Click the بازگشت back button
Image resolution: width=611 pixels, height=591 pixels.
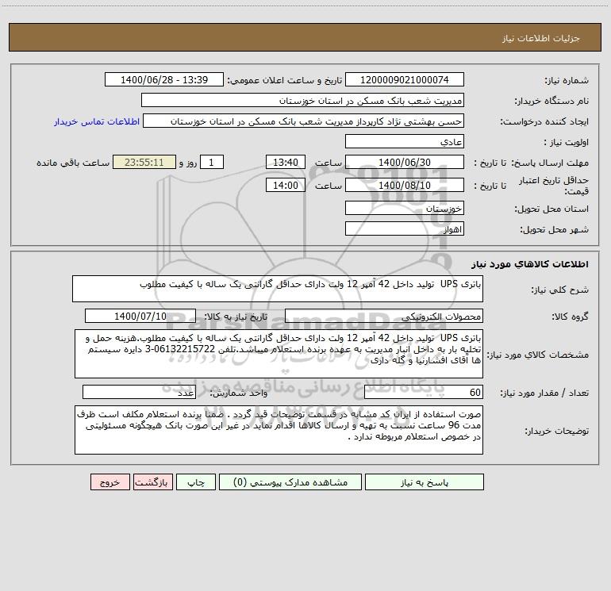point(152,482)
